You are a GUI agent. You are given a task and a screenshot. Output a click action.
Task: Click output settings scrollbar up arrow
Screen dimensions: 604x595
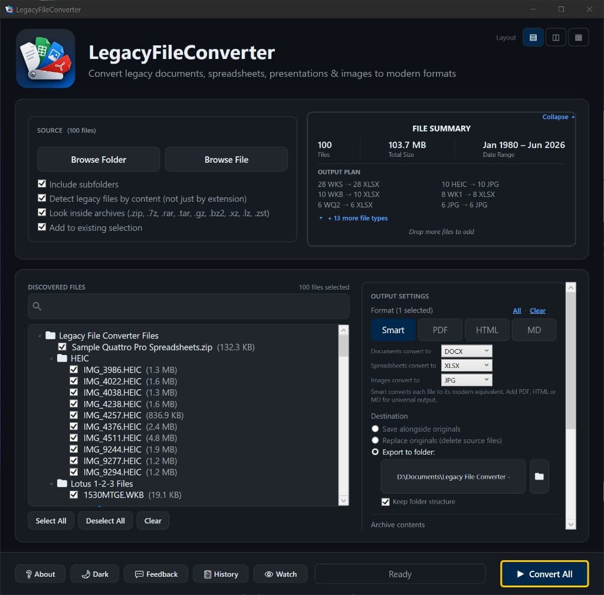click(570, 287)
